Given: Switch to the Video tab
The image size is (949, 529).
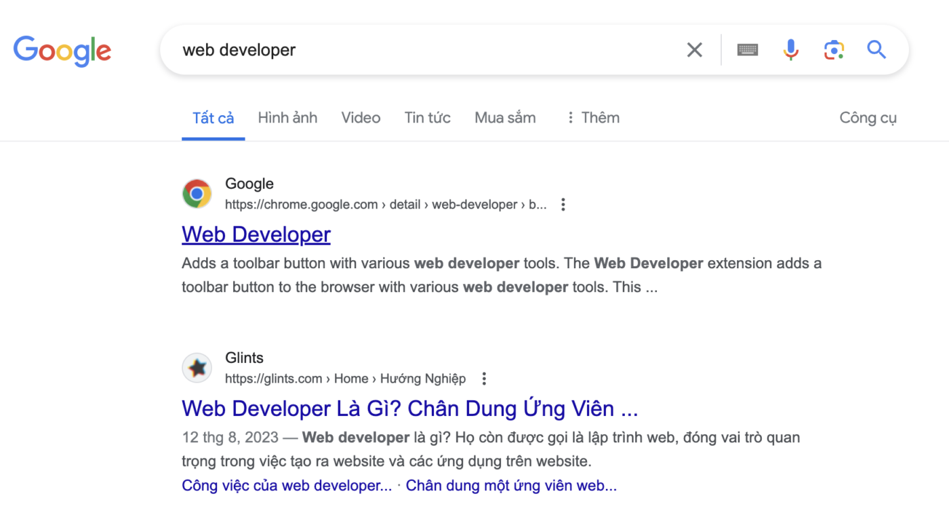Looking at the screenshot, I should pyautogui.click(x=361, y=118).
